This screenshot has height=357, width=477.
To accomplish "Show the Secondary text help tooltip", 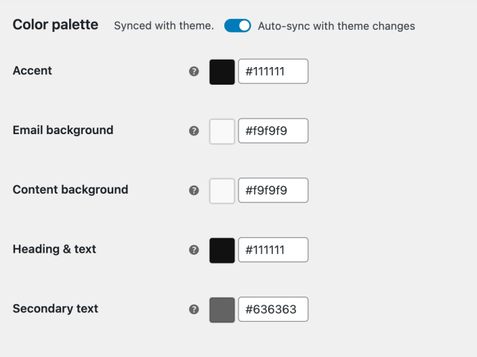I will (x=194, y=310).
